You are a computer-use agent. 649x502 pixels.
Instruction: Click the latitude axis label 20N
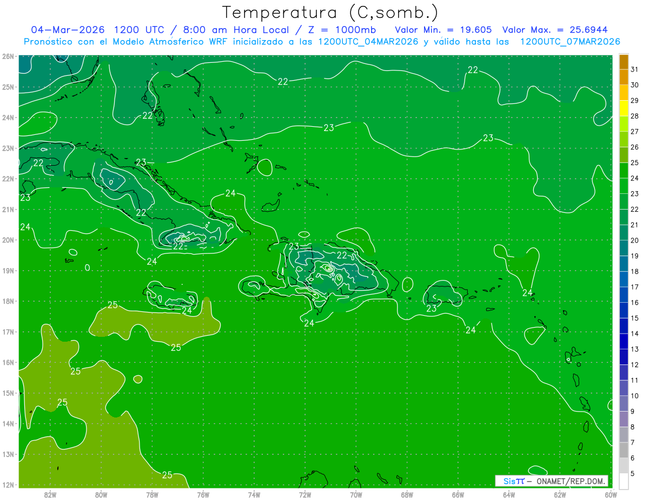click(8, 240)
